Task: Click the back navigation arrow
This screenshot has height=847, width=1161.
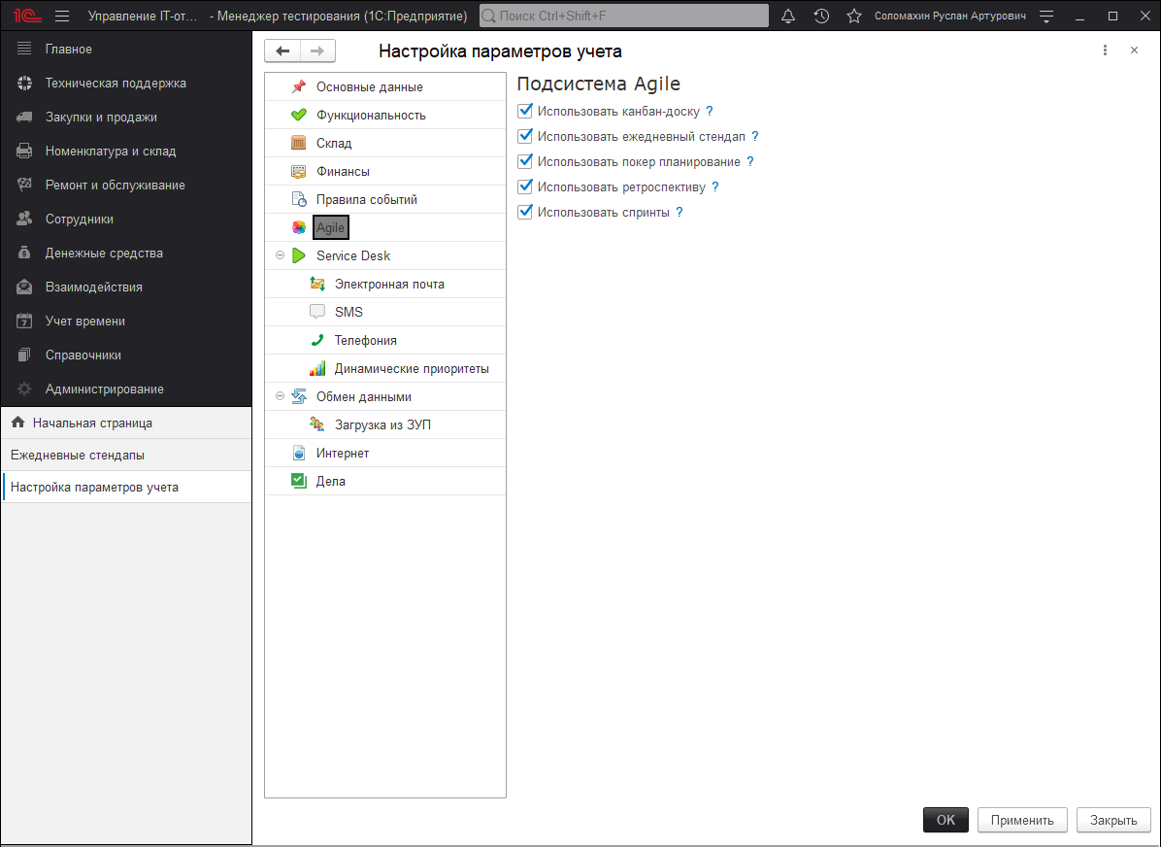Action: pyautogui.click(x=282, y=51)
